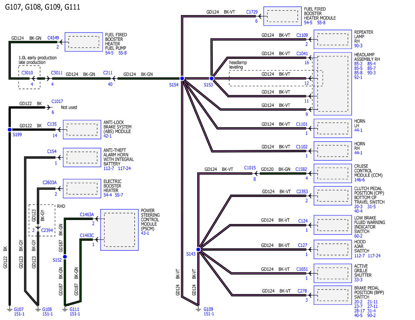Screen dimensions: 415x320
Task: Click the S152 splice blue dot
Action: pyautogui.click(x=65, y=257)
